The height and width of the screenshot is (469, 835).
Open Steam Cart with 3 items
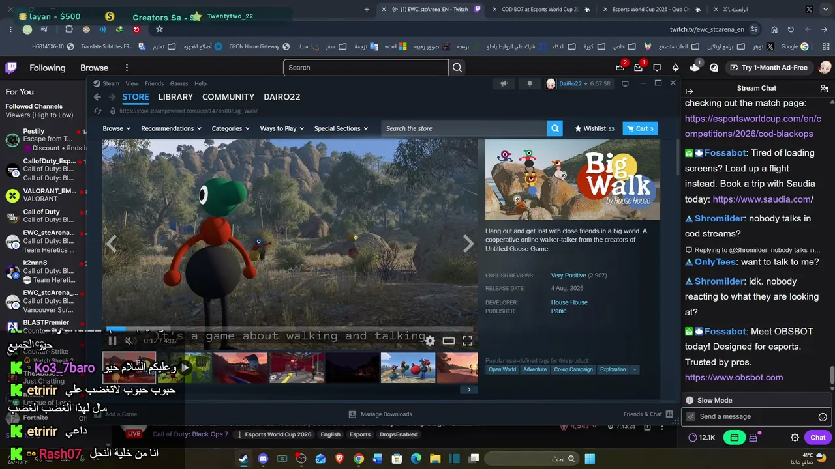[641, 128]
